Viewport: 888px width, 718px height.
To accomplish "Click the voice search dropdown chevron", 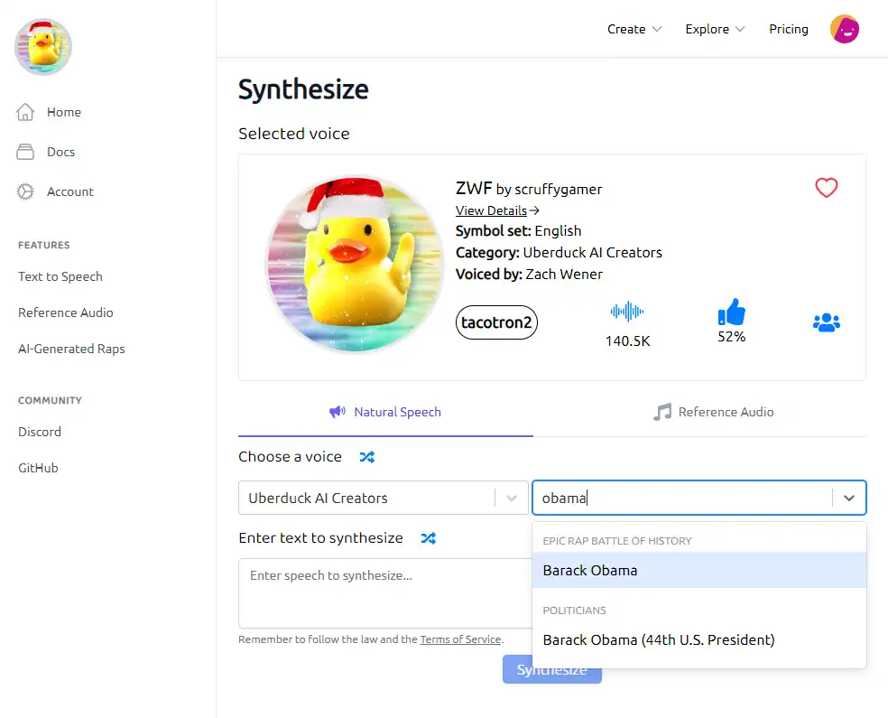I will pyautogui.click(x=849, y=499).
